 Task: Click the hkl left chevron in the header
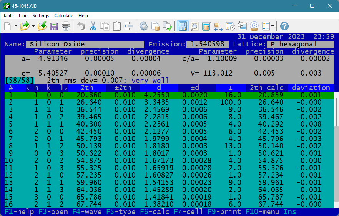[28, 88]
